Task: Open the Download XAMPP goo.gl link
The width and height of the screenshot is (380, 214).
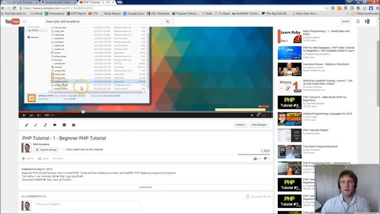Action: tap(59, 180)
